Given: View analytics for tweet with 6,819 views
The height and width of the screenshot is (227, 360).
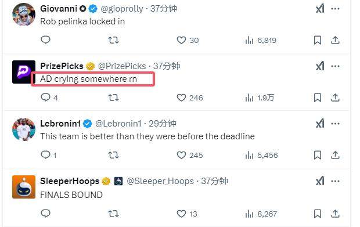Looking at the screenshot, I should 260,41.
